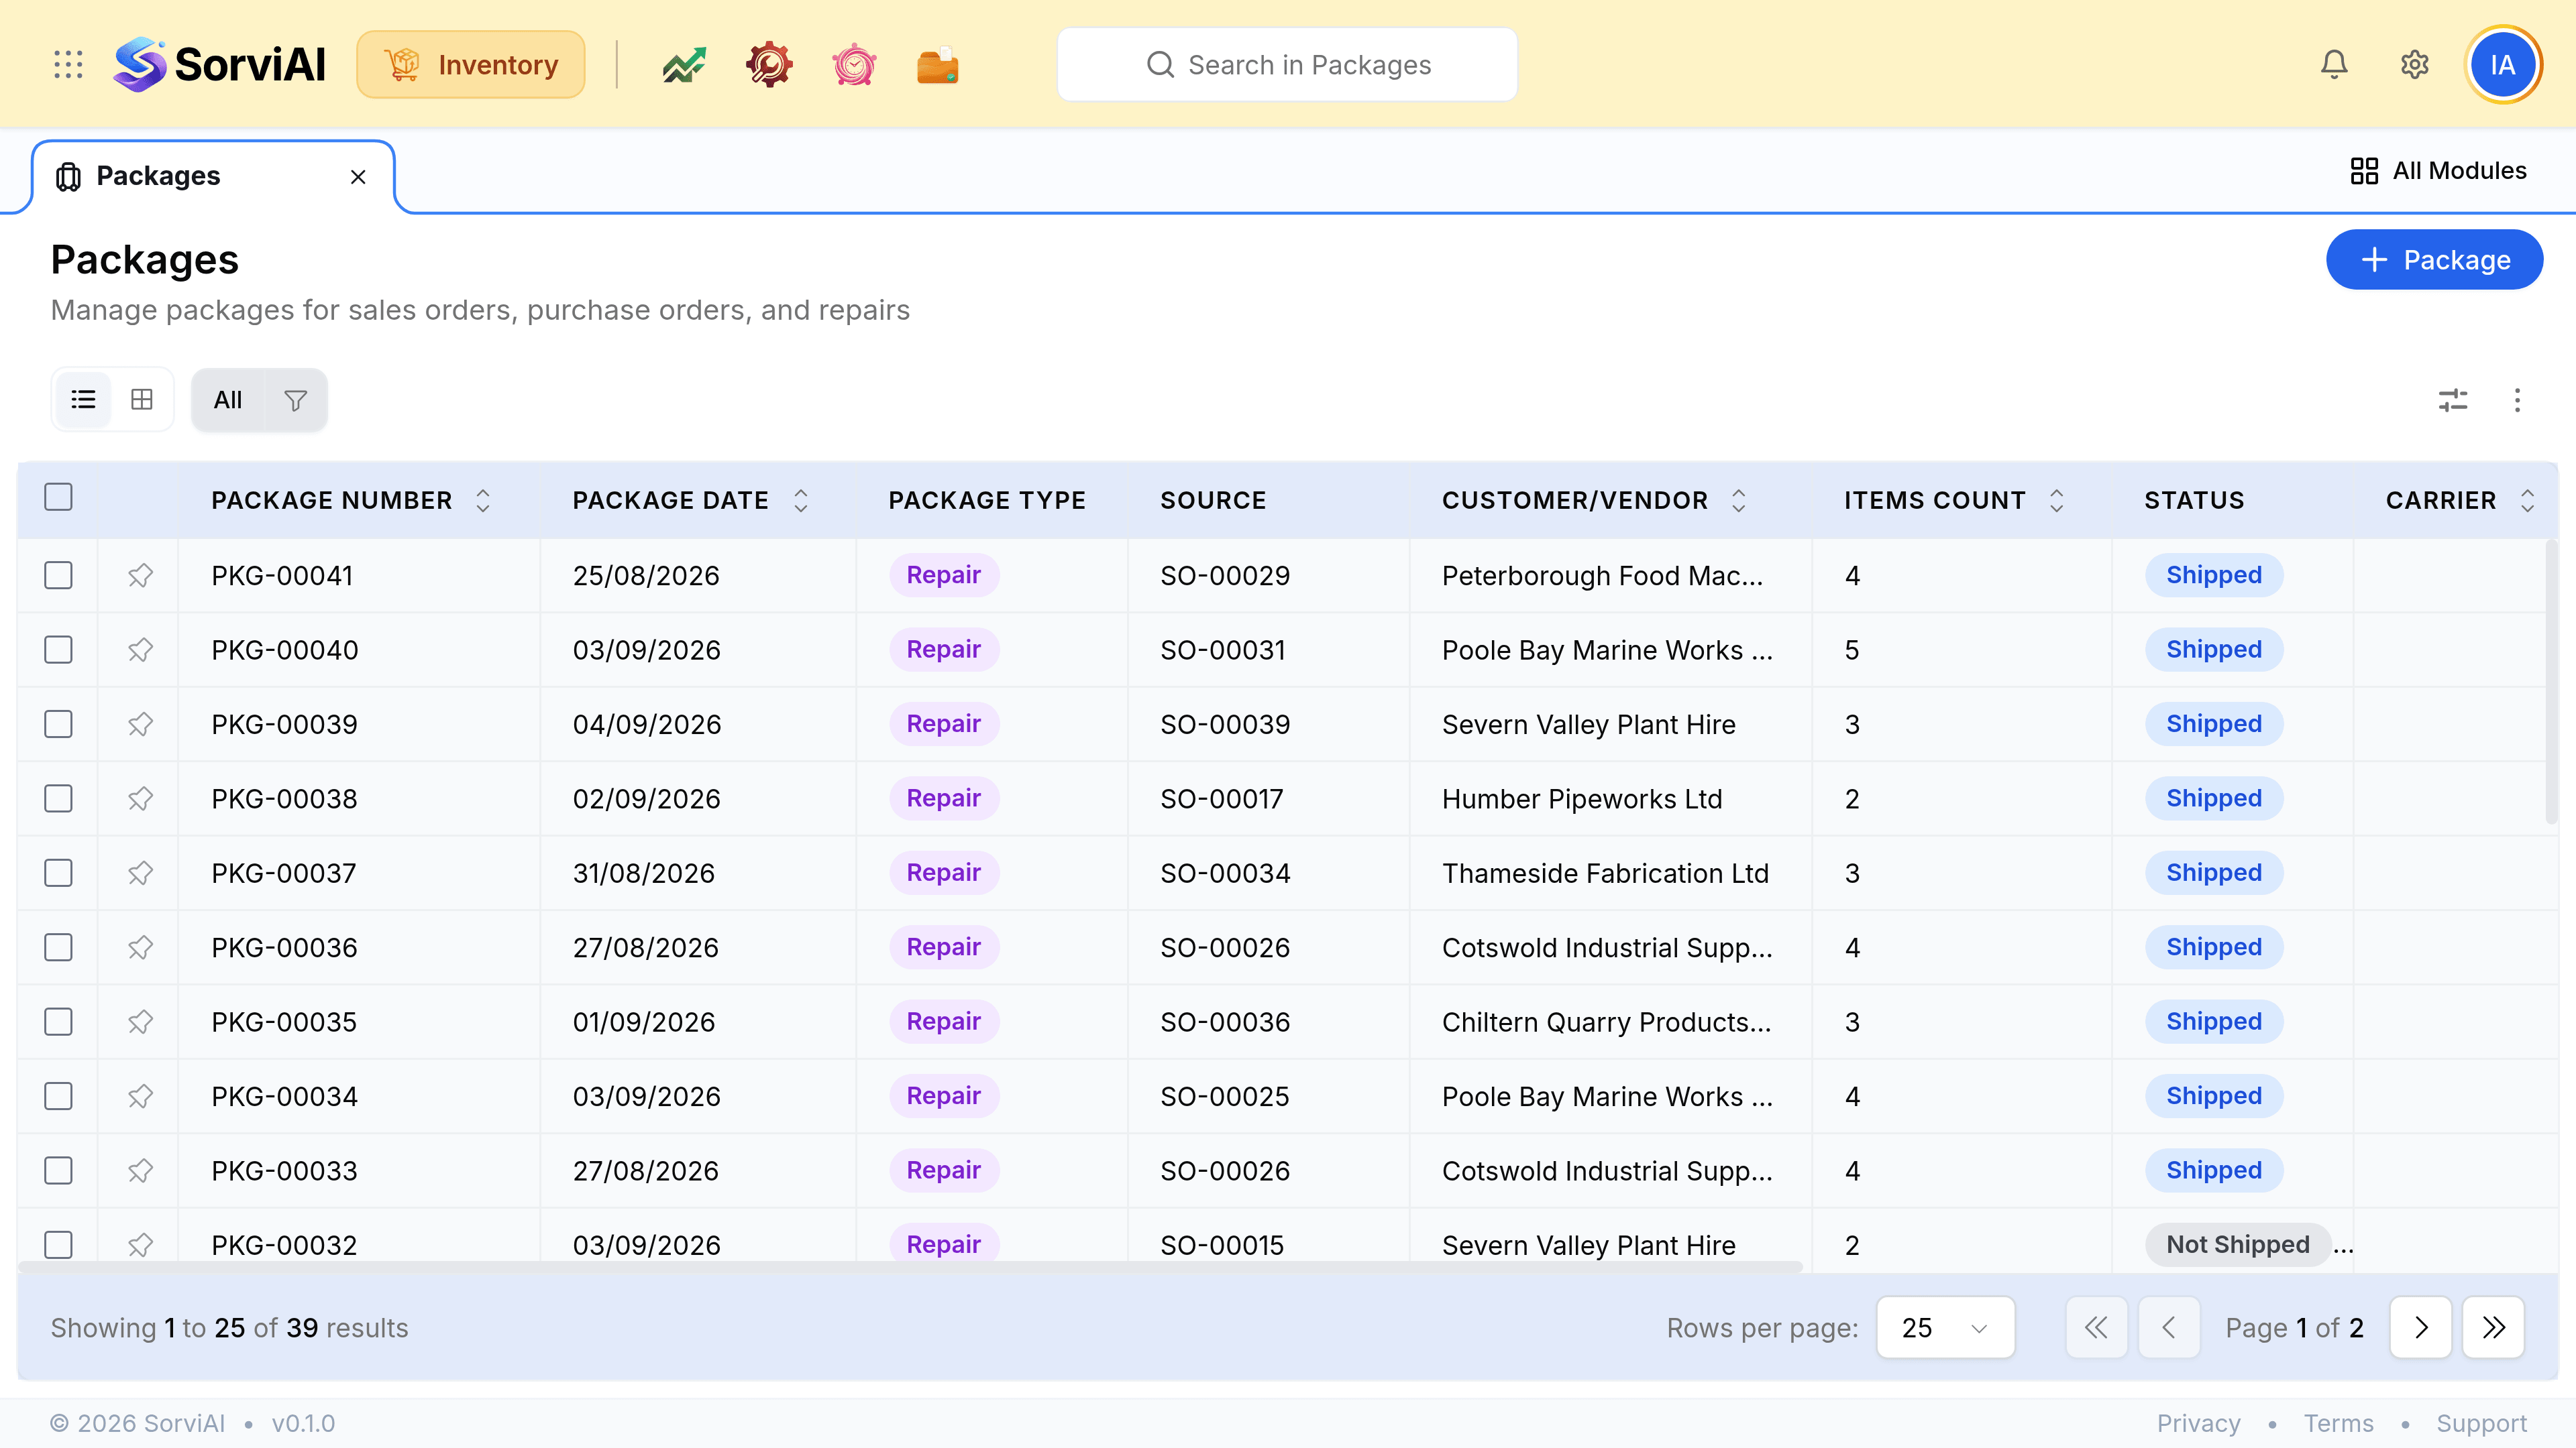Check the box for PKG-00037
Image resolution: width=2576 pixels, height=1448 pixels.
click(59, 873)
